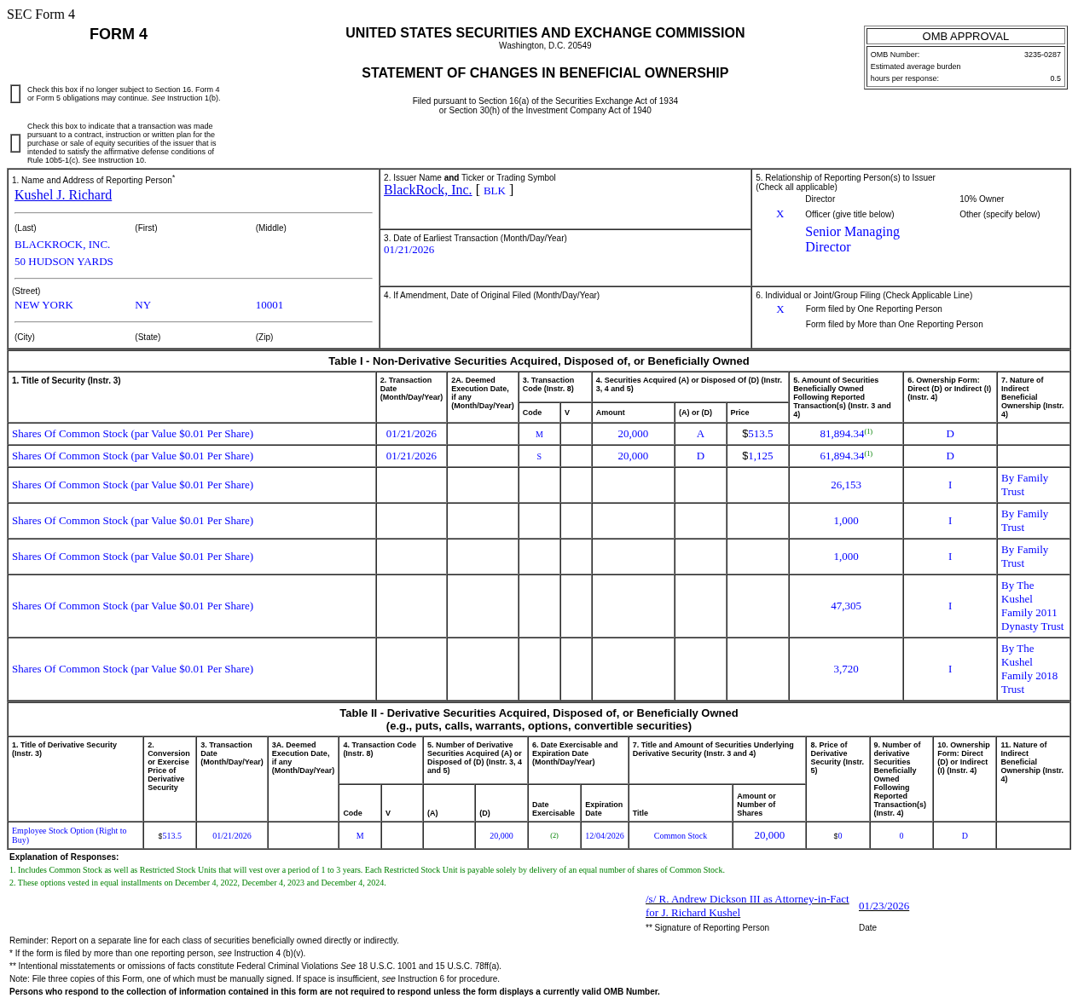Click the X beside Form filed by One Reporting Person

(780, 309)
